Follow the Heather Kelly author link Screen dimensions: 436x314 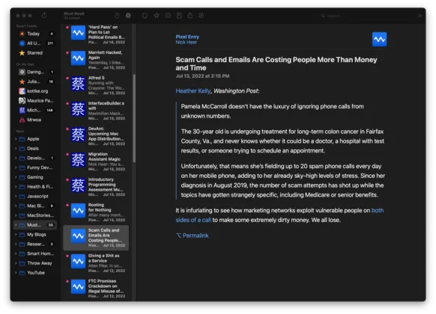tap(193, 90)
